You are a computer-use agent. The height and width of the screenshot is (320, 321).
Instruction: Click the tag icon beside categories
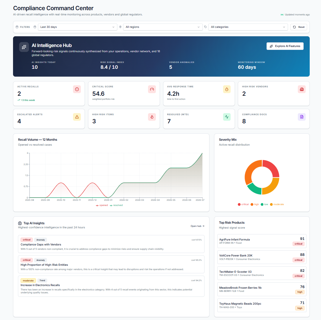tap(205, 27)
